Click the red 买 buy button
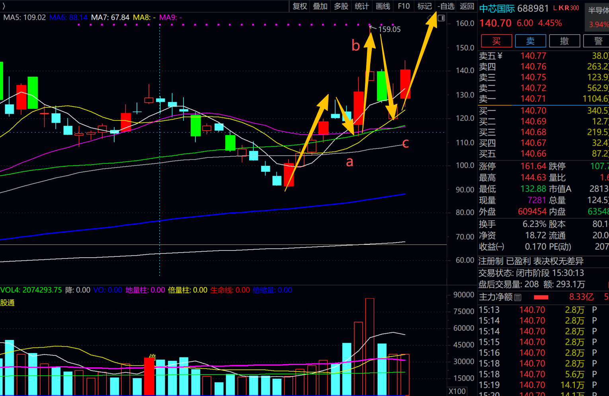 tap(496, 41)
